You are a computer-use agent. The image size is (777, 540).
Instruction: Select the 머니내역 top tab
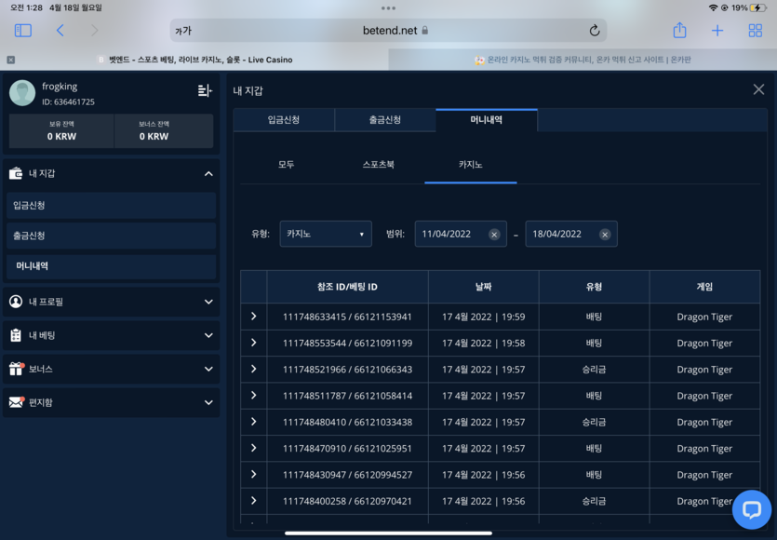pyautogui.click(x=486, y=119)
